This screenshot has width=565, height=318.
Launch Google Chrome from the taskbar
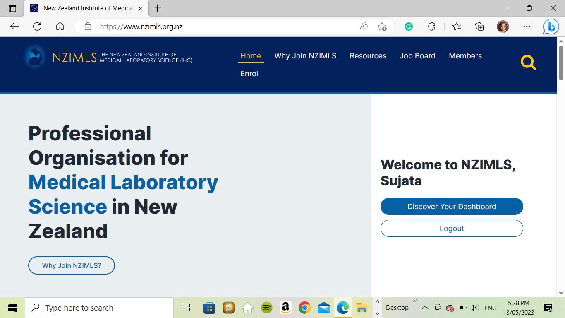tap(305, 308)
